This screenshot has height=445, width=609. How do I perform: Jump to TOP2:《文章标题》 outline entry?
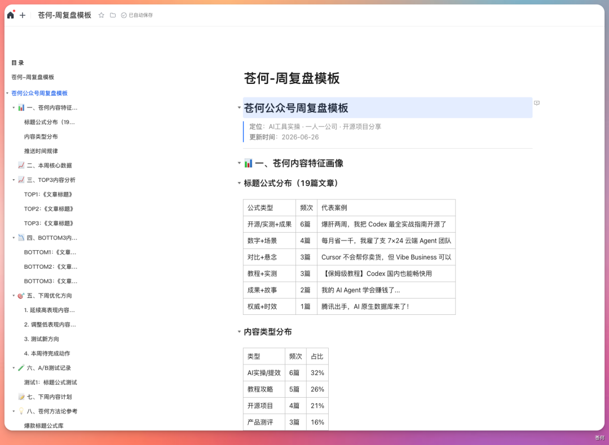48,208
